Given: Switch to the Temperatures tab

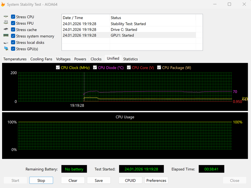Looking at the screenshot, I should pyautogui.click(x=15, y=59).
